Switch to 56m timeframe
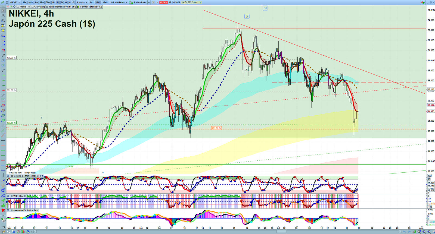435x234 pixels. [x=48, y=2]
